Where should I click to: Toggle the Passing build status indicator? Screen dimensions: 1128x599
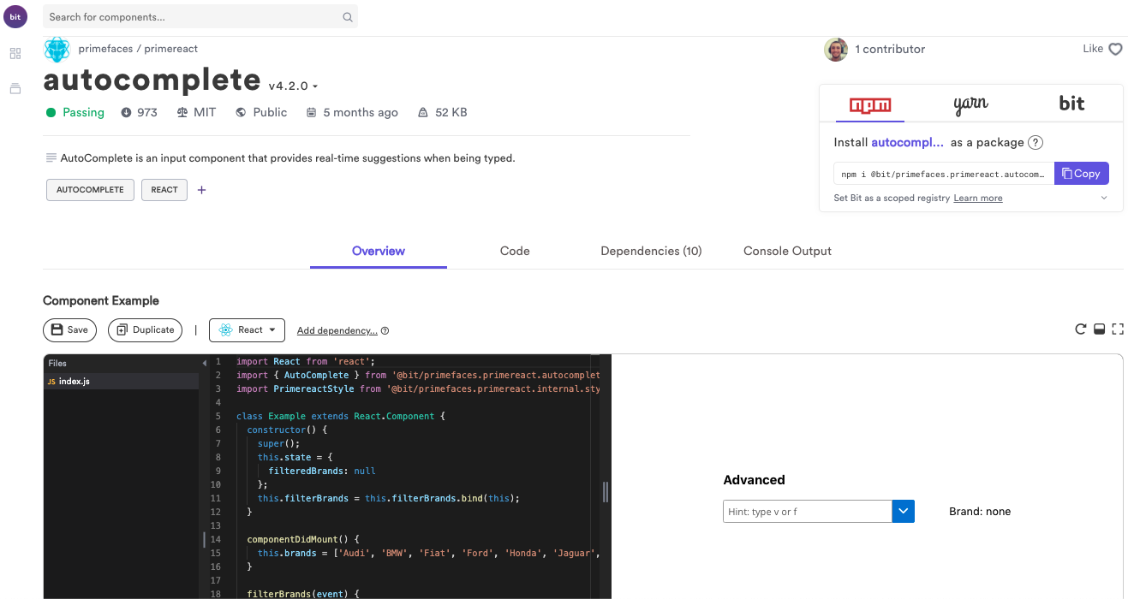75,112
